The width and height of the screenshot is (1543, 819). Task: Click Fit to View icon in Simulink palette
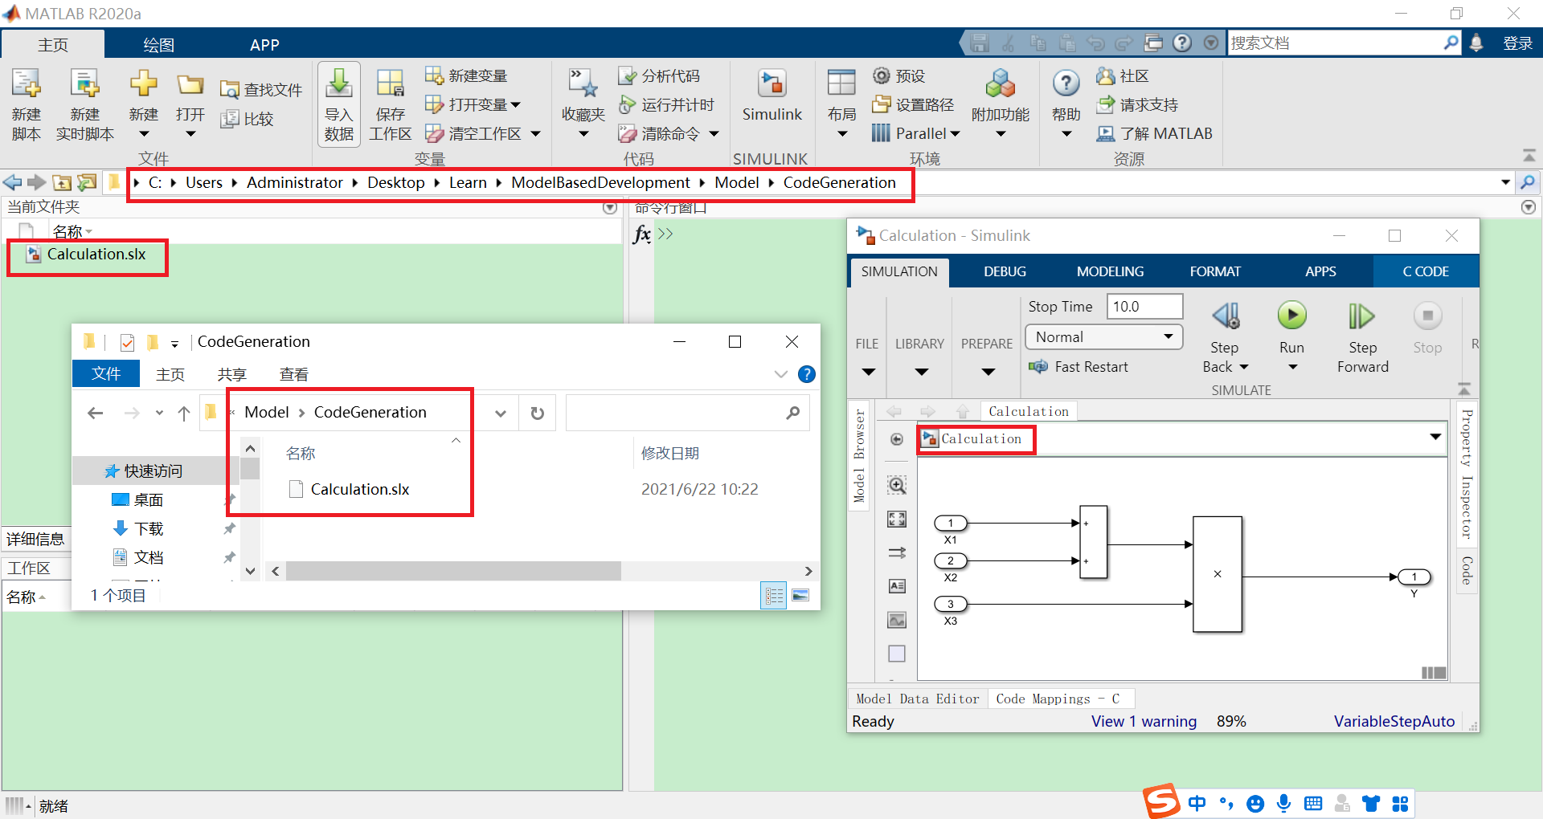(897, 520)
